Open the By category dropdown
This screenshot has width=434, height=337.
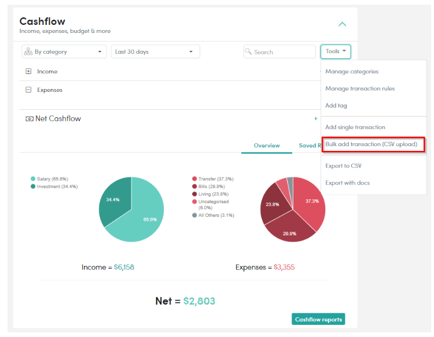[64, 51]
